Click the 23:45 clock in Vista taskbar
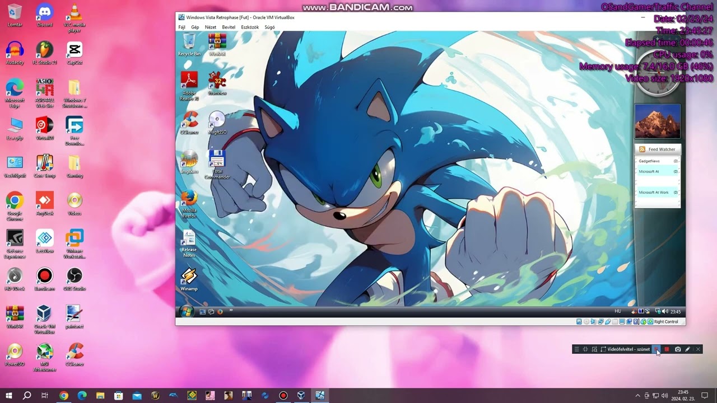 coord(676,312)
